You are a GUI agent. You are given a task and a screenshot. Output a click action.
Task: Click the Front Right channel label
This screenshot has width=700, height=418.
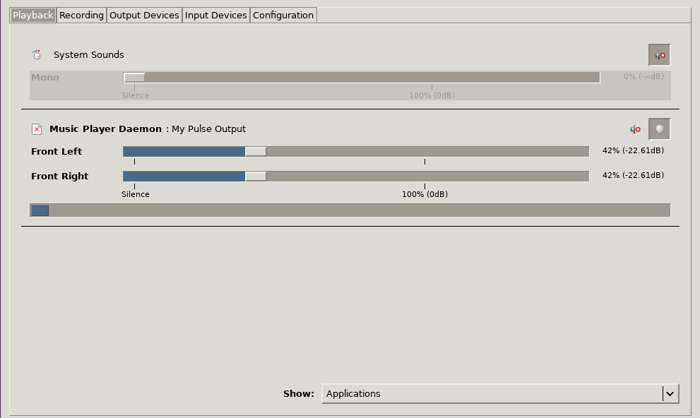click(x=60, y=177)
